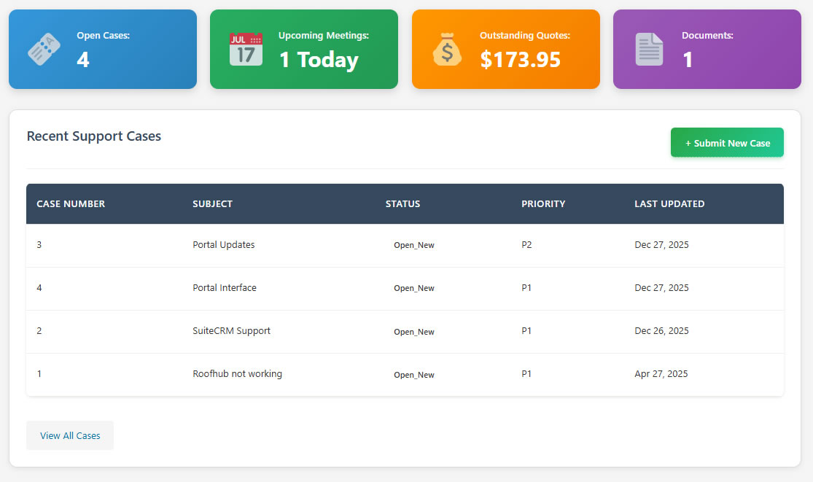Click the Open_New status on case 3
The width and height of the screenshot is (813, 482).
pos(413,245)
